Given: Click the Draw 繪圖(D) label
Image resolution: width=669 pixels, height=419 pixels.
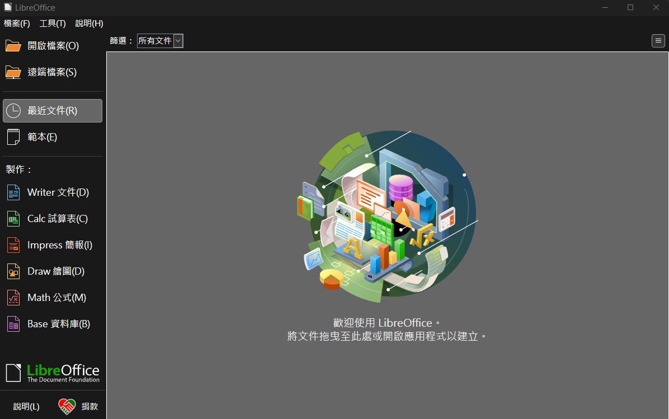Looking at the screenshot, I should tap(56, 271).
